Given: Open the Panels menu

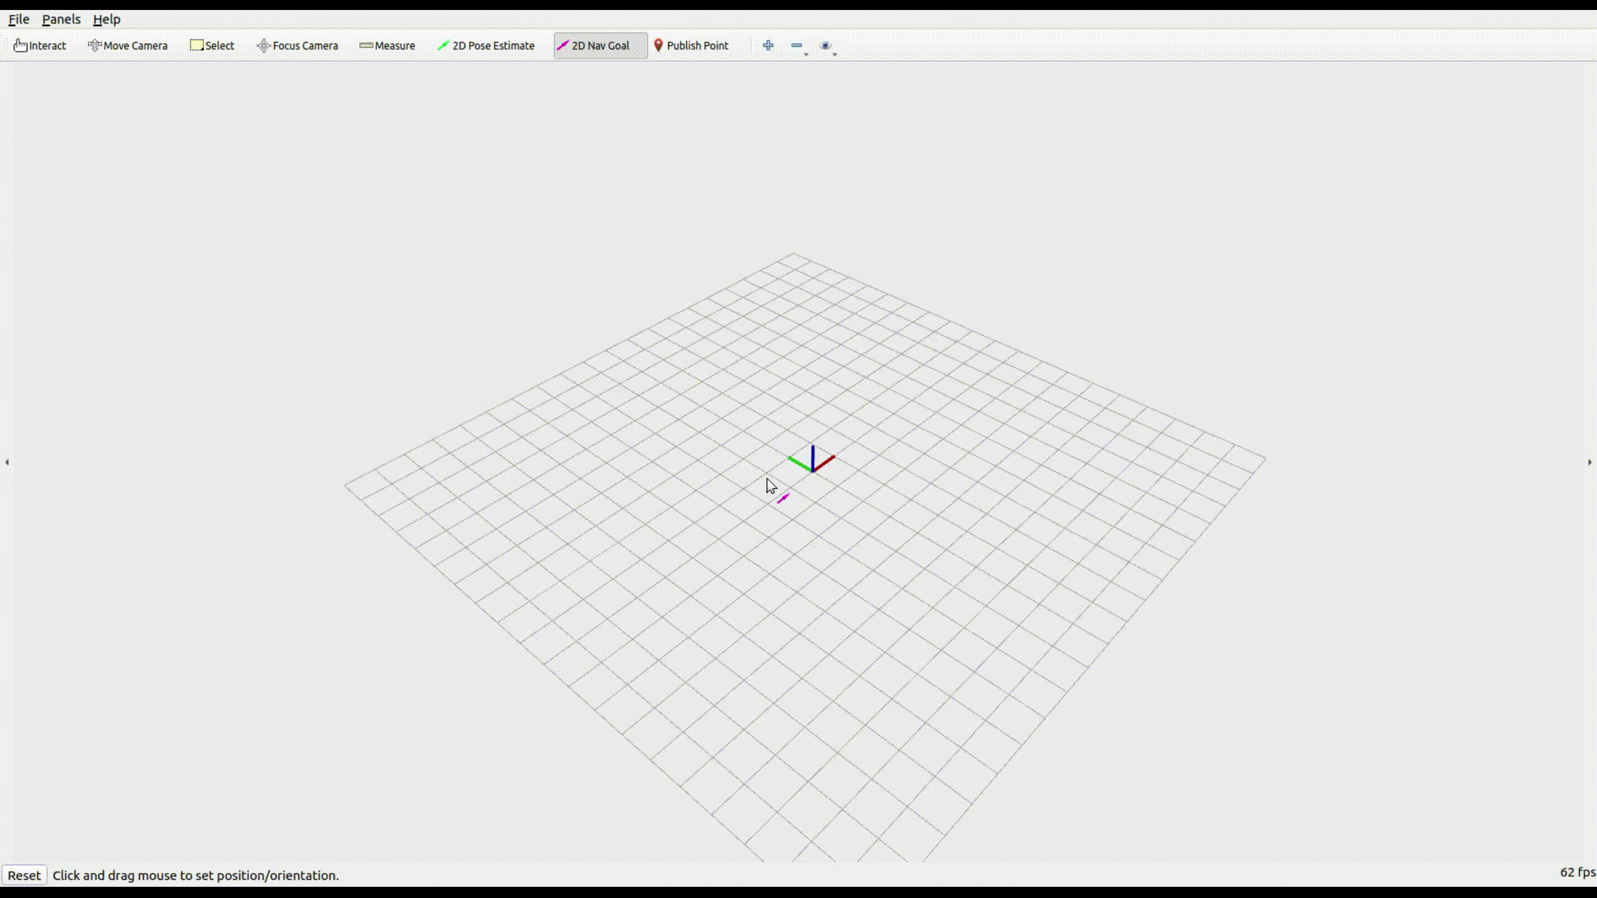Looking at the screenshot, I should [61, 19].
